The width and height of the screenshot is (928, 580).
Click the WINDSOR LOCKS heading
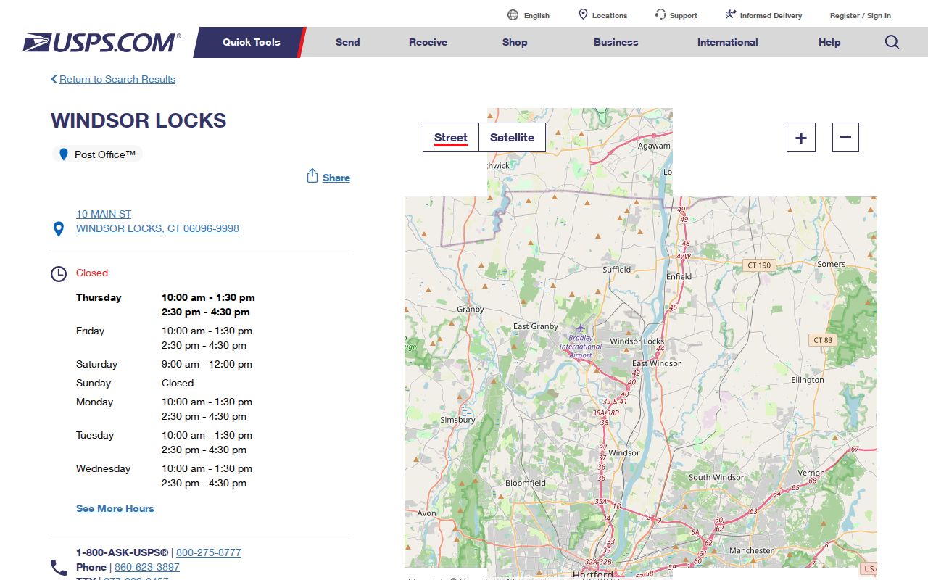coord(138,120)
